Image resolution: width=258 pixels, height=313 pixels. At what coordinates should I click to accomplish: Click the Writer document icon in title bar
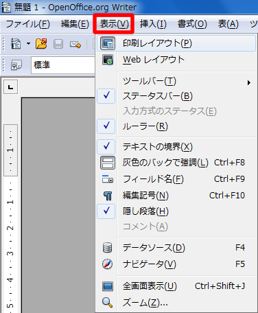coord(6,7)
